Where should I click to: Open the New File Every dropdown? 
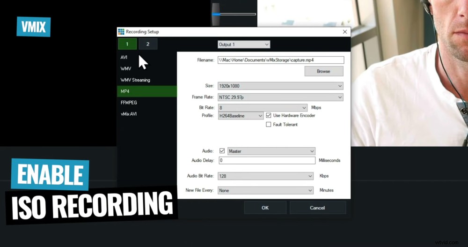[x=266, y=190]
